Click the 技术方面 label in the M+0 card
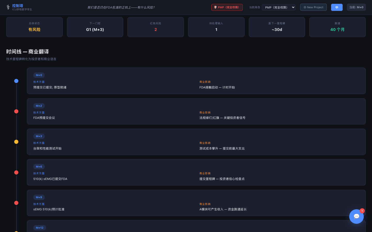The image size is (372, 232). coord(39,82)
